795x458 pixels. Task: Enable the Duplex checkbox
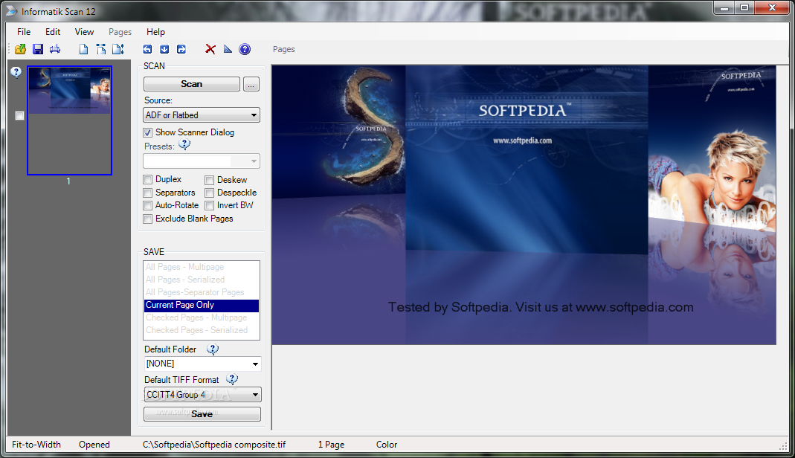[147, 179]
